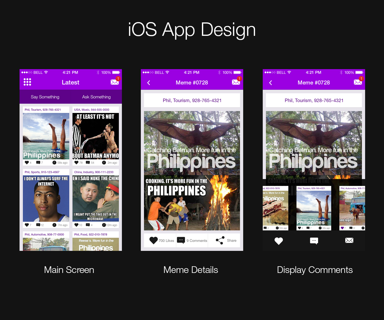Open the speech bubble icon beside 9 Comments
The height and width of the screenshot is (320, 384).
pyautogui.click(x=181, y=240)
